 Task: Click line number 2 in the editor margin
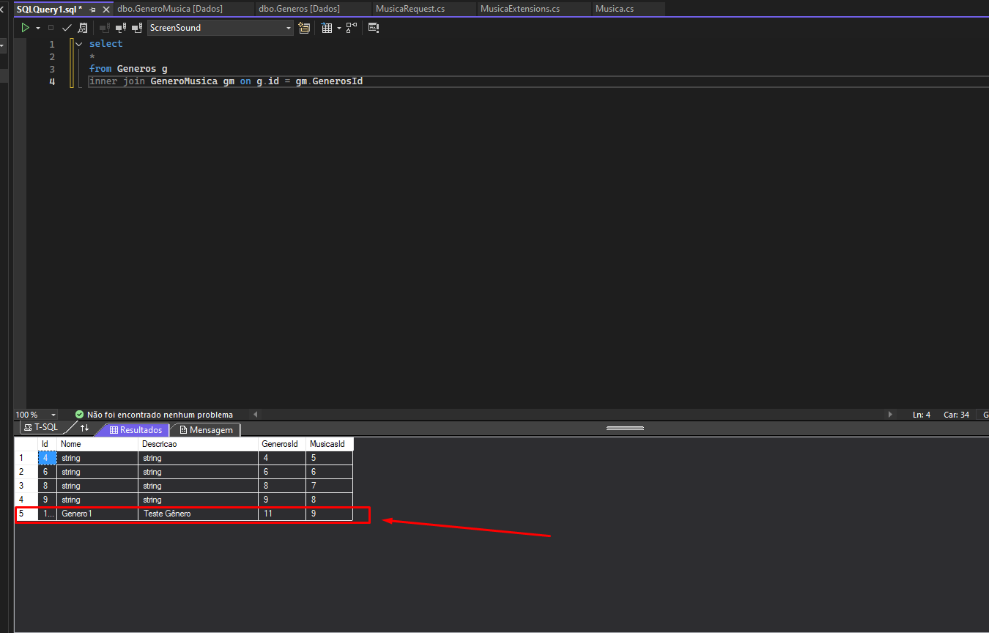pos(52,56)
